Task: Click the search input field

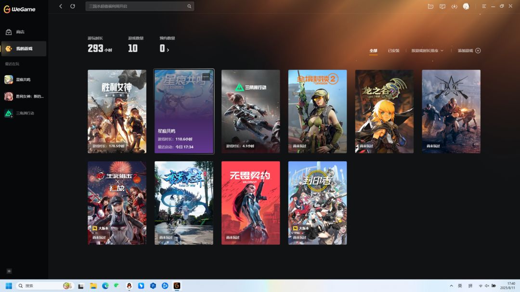Action: [x=136, y=6]
